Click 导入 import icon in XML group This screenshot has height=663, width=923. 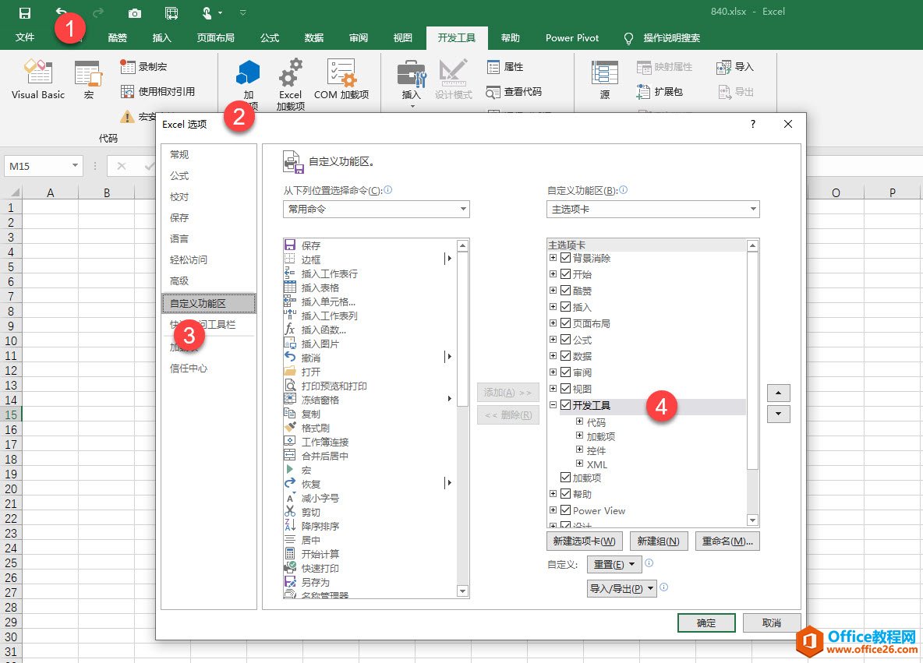(x=724, y=67)
